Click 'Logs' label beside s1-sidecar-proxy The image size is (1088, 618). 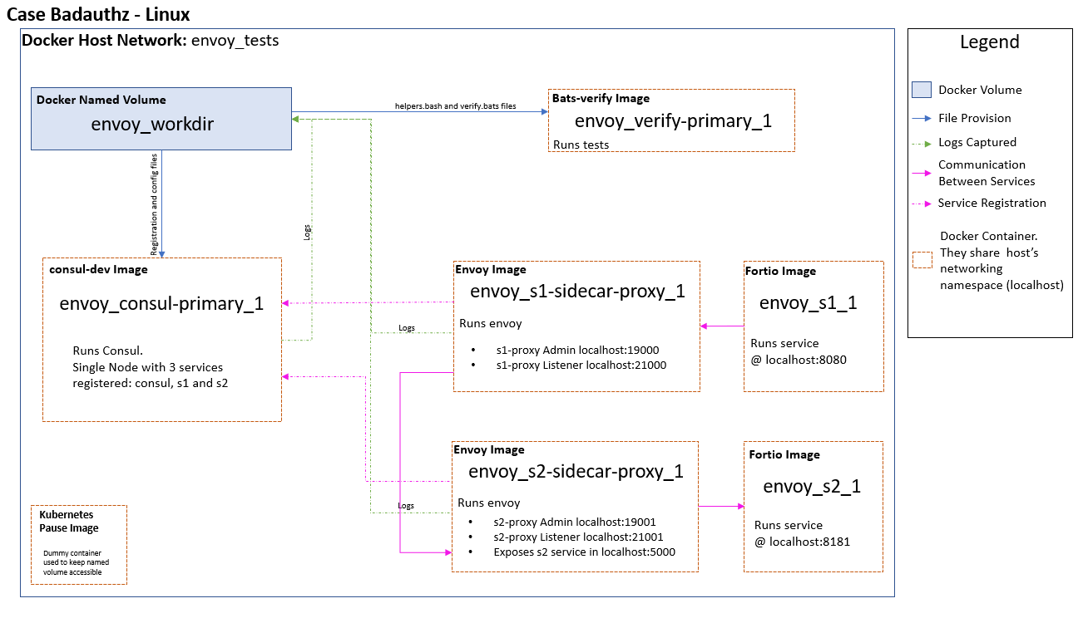407,328
